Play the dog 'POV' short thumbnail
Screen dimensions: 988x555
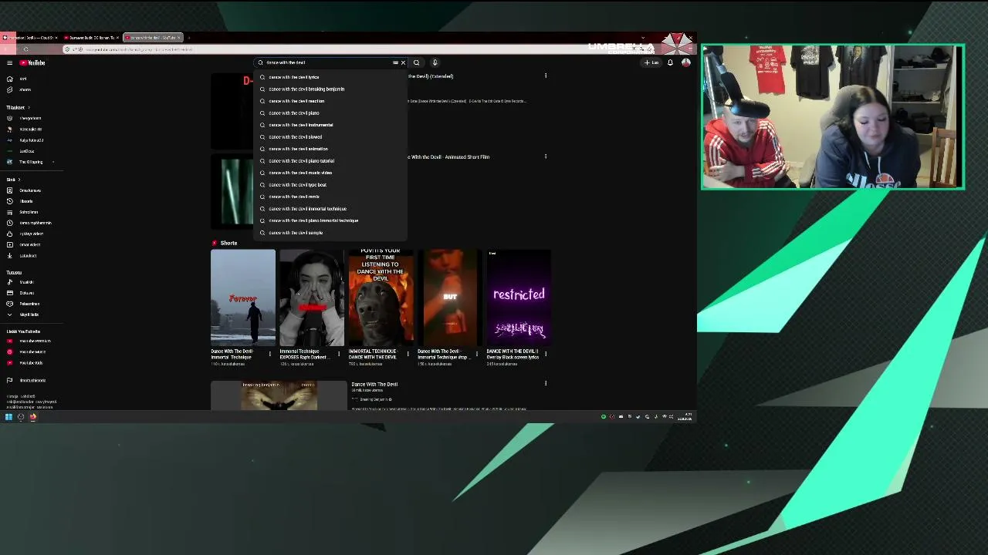tap(381, 298)
